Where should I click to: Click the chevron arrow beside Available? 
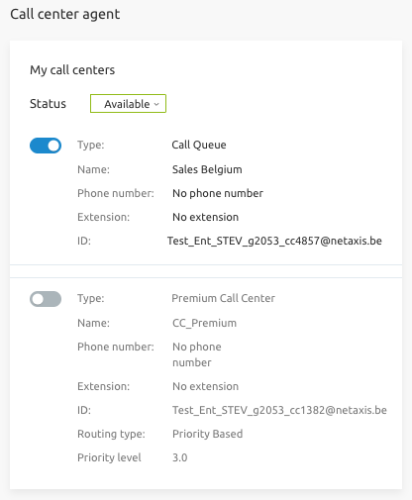[x=156, y=104]
